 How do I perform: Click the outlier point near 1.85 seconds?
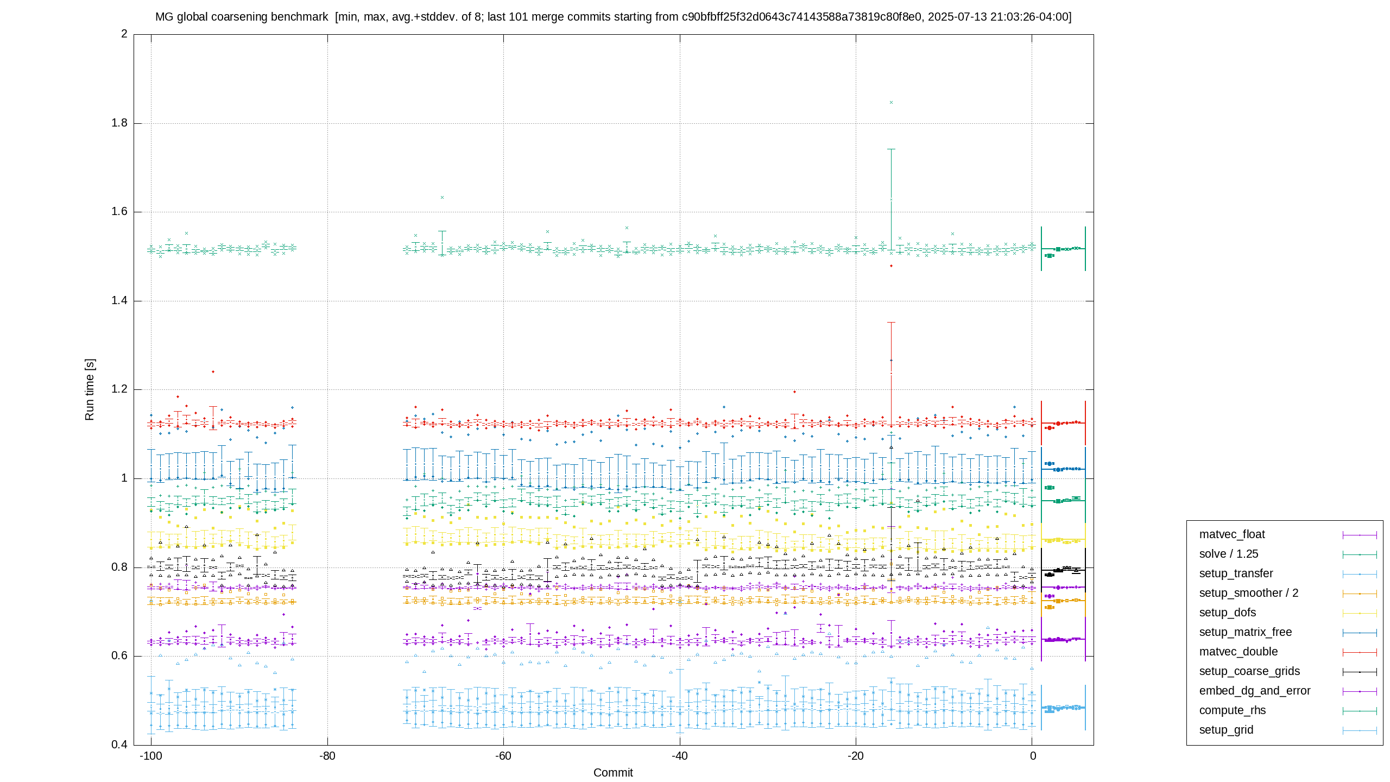coord(891,102)
